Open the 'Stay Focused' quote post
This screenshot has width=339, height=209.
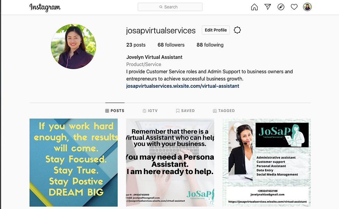(x=73, y=163)
